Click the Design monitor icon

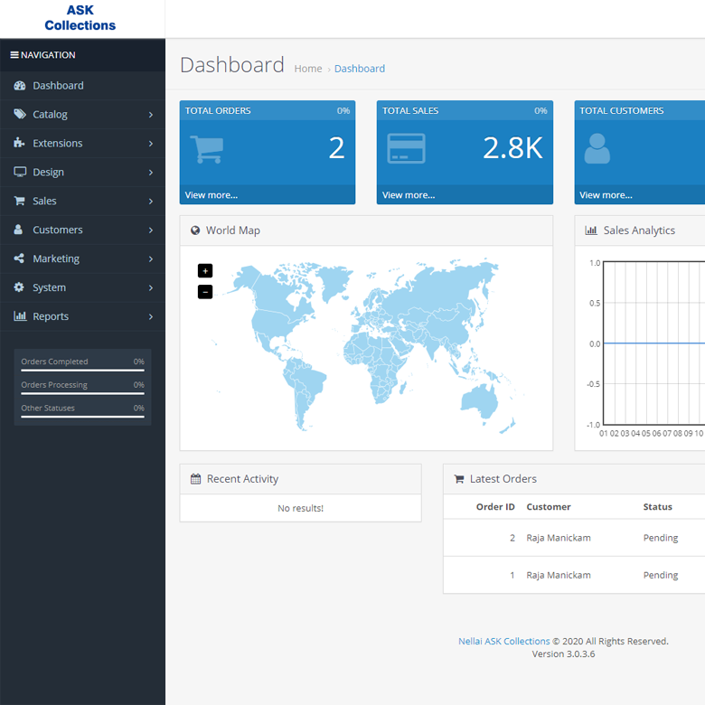coord(20,173)
